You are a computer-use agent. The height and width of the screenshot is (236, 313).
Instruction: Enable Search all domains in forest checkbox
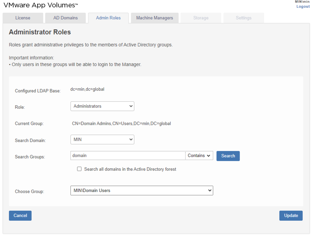click(79, 169)
